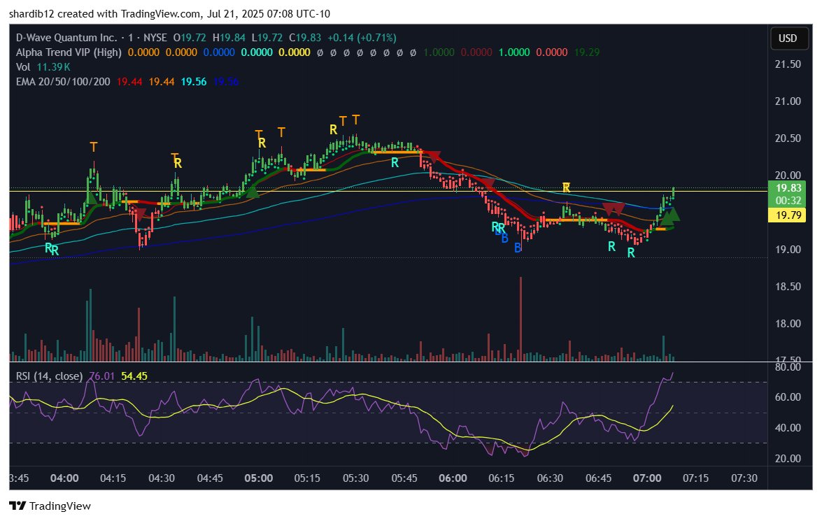822x521 pixels.
Task: Click the 60.00 RSI scale label
Action: click(x=788, y=397)
